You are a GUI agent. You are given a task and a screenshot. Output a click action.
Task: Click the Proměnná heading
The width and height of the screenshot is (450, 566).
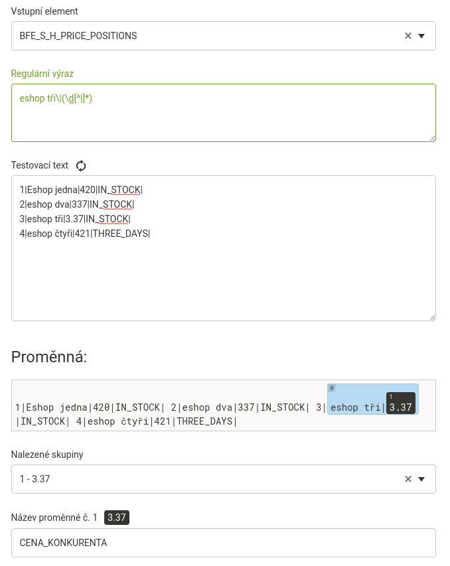pos(49,357)
